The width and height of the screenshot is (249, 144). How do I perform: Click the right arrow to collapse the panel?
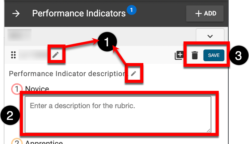pyautogui.click(x=16, y=14)
